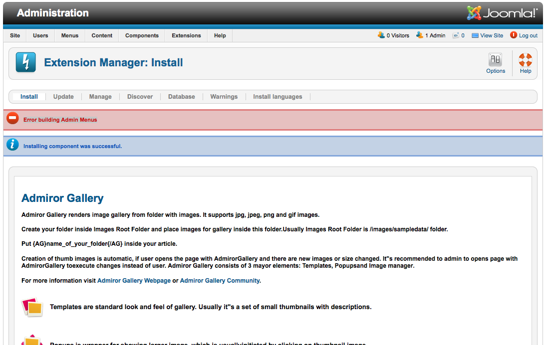Switch to the Warnings tab
546x345 pixels.
pos(224,97)
